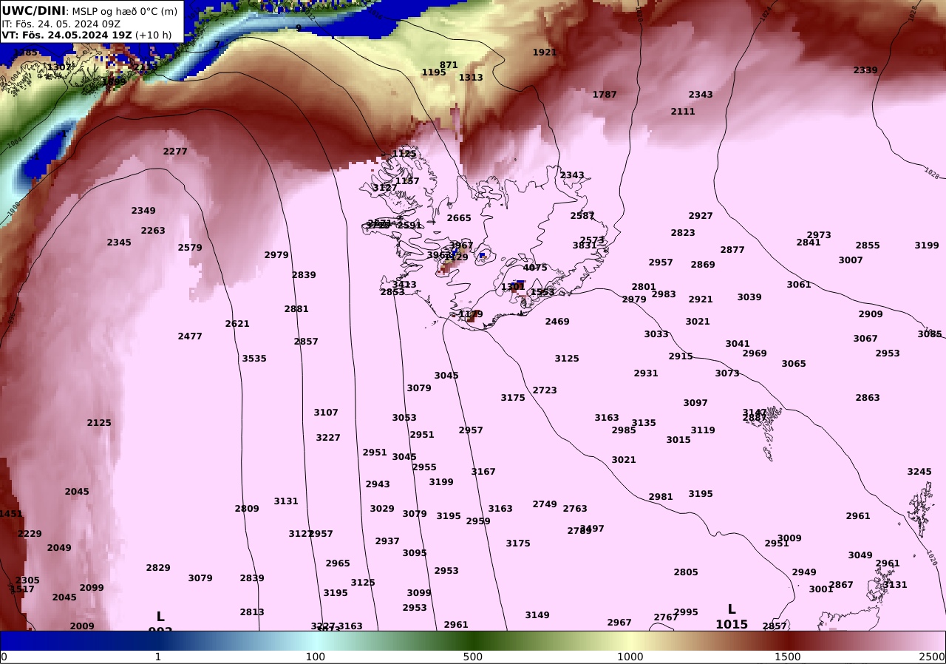Viewport: 946px width, 664px height.
Task: Click the UWC/DINI title text
Action: pos(33,10)
